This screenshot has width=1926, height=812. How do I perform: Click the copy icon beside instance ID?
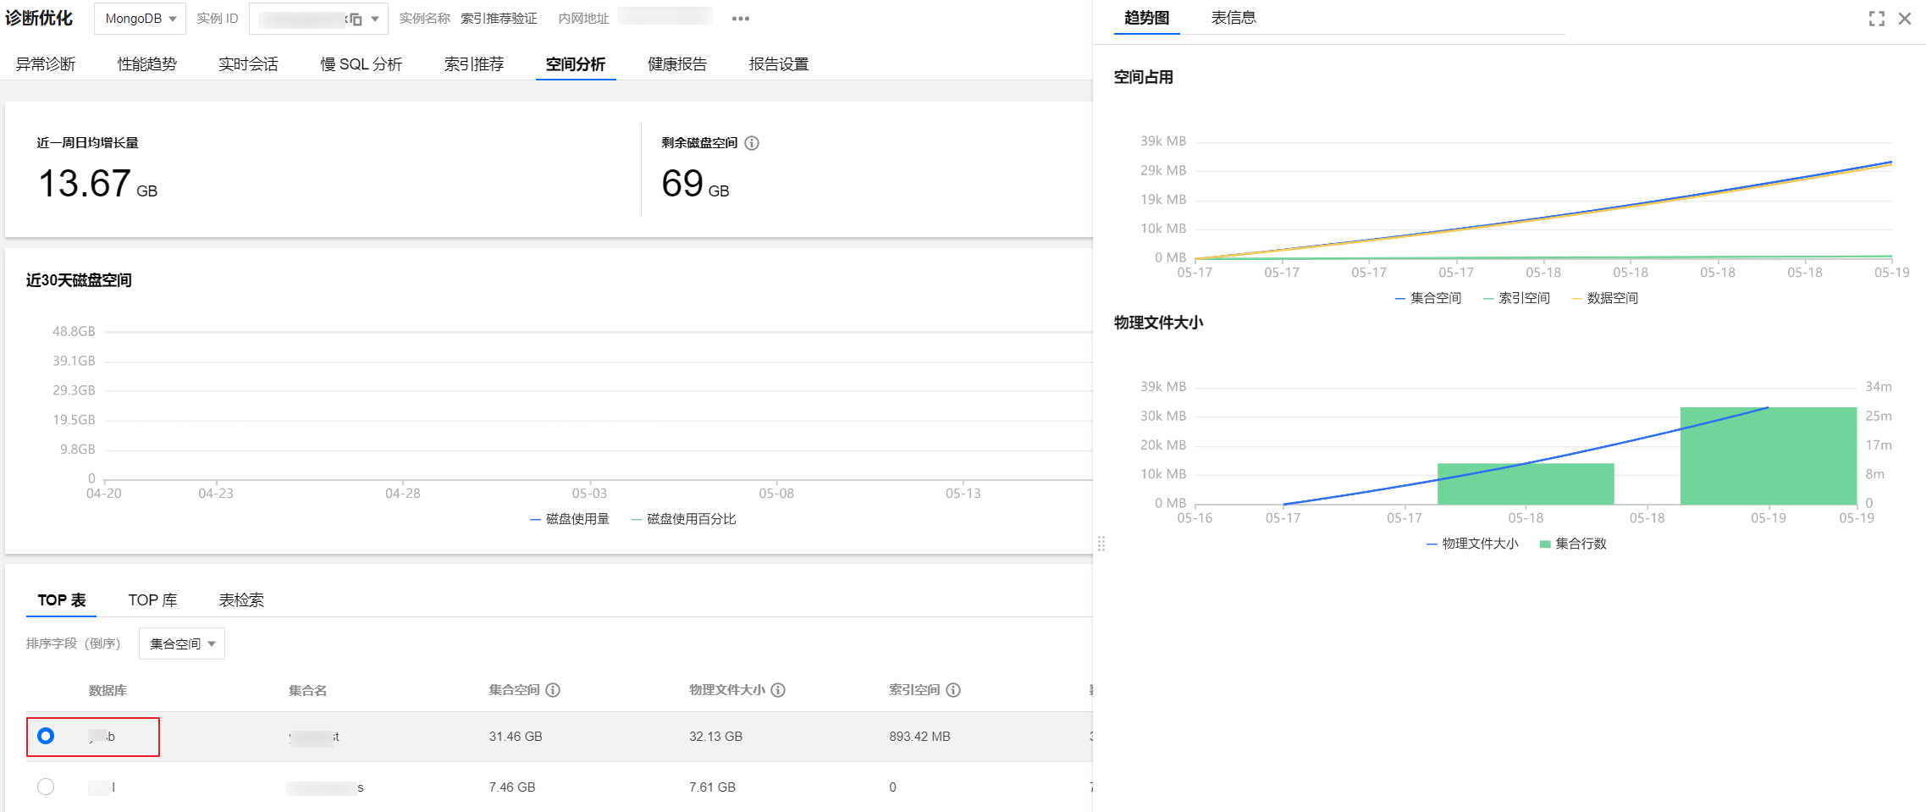pyautogui.click(x=356, y=19)
